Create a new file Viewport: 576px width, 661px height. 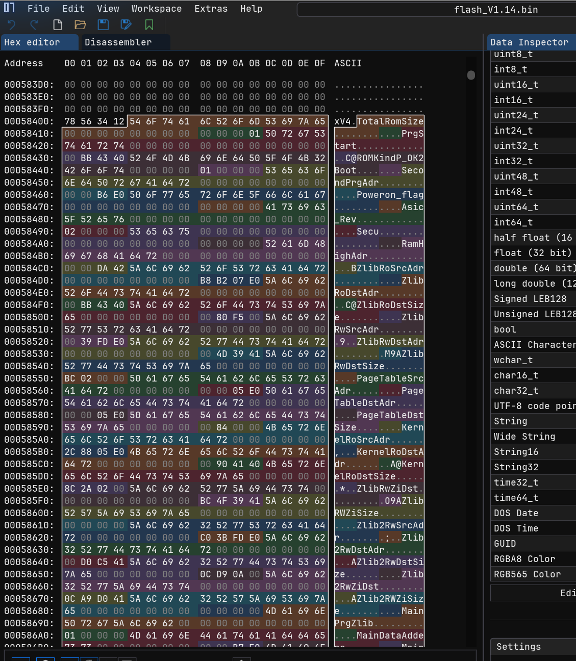point(57,24)
